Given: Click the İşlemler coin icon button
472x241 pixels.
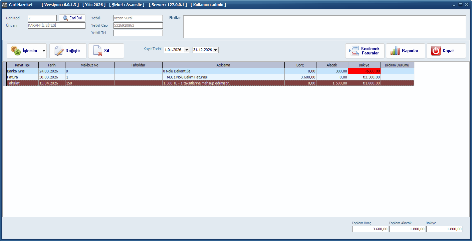Looking at the screenshot, I should pos(16,51).
